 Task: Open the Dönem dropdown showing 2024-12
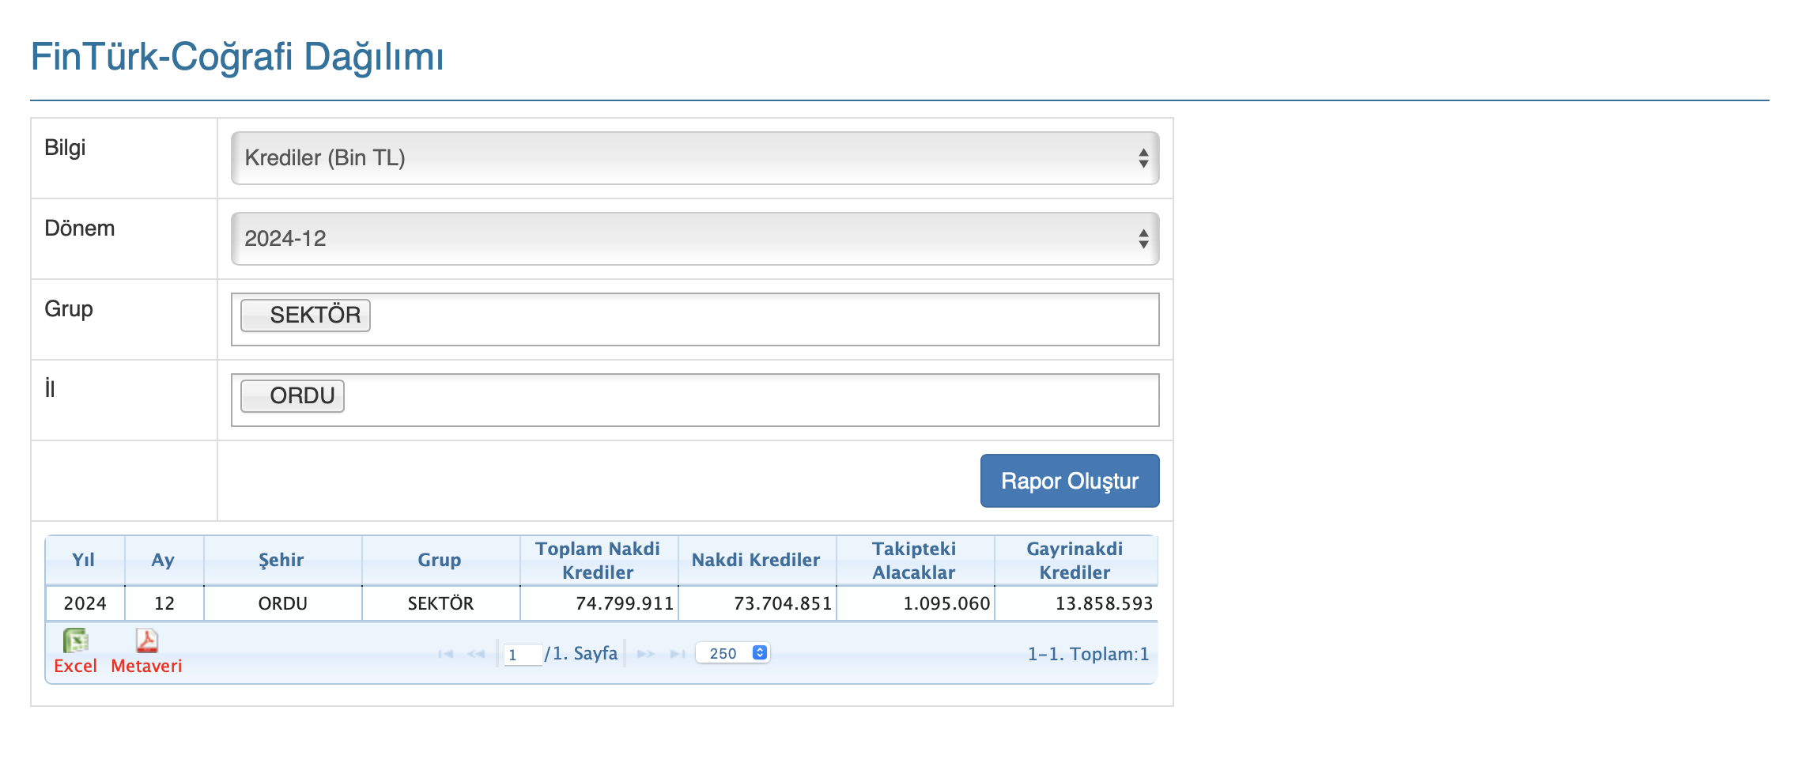tap(694, 239)
